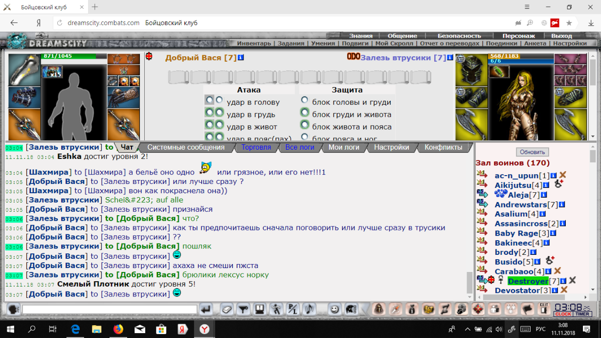Viewport: 601px width, 338px height.
Task: Open the Настройки chat tab
Action: 392,147
